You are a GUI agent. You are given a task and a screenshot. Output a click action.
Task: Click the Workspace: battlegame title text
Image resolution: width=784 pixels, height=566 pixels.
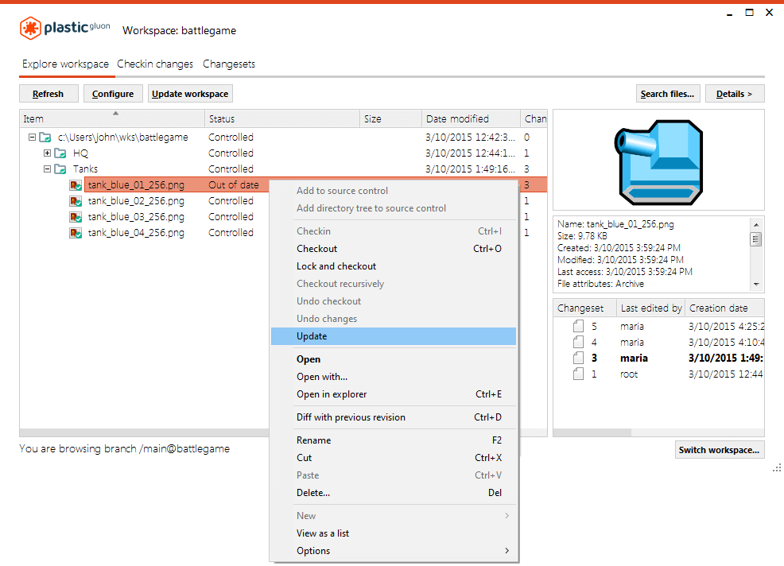(179, 30)
